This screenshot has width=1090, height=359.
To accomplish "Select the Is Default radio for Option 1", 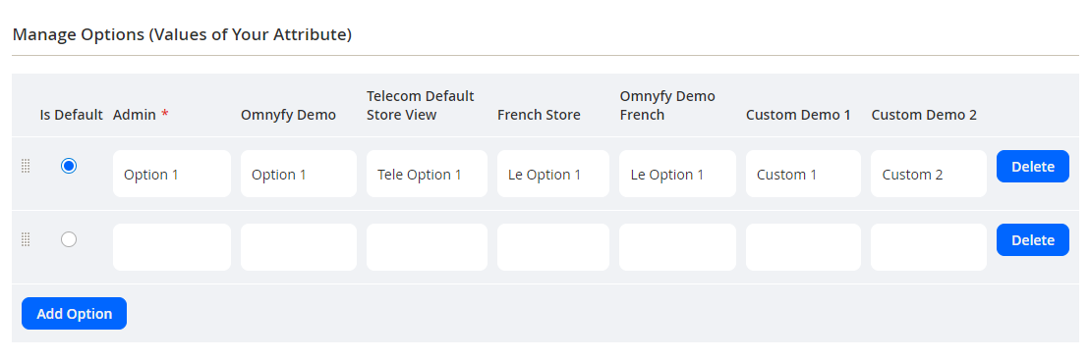I will pos(69,166).
